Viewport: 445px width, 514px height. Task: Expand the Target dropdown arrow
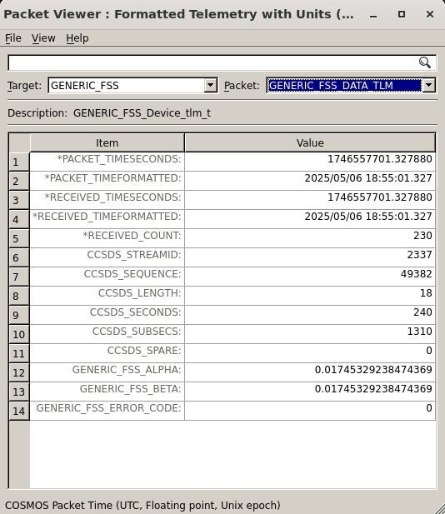(210, 86)
